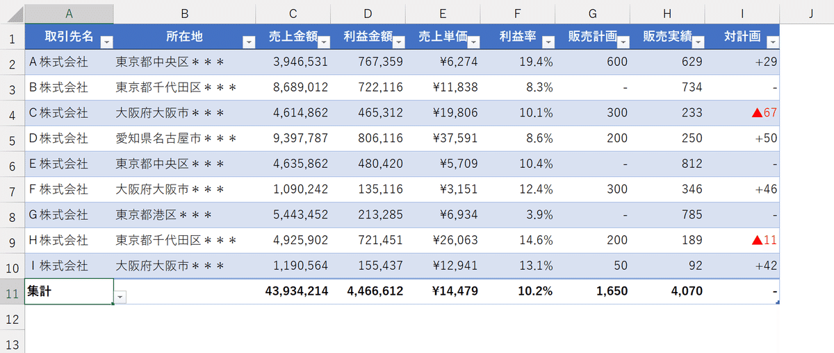The height and width of the screenshot is (353, 834).
Task: Open the 売上金額 filter dropdown
Action: click(x=323, y=42)
